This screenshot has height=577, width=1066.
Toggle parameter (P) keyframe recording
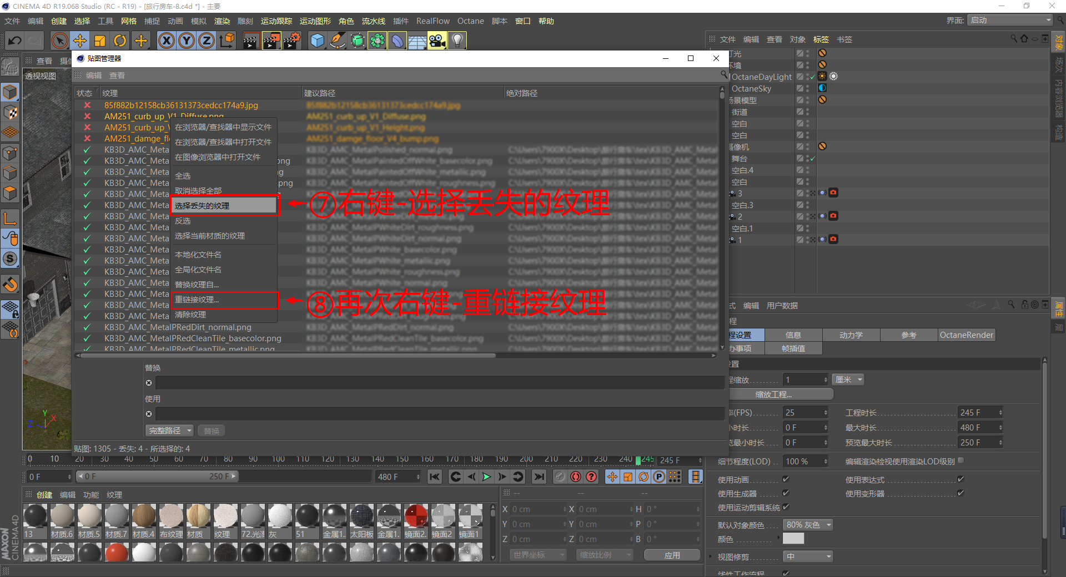coord(659,477)
